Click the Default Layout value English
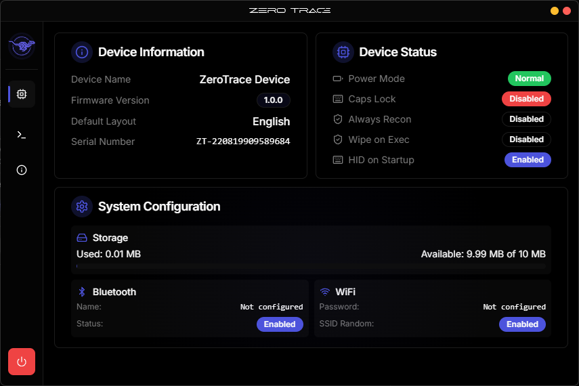This screenshot has height=386, width=579. pyautogui.click(x=271, y=121)
